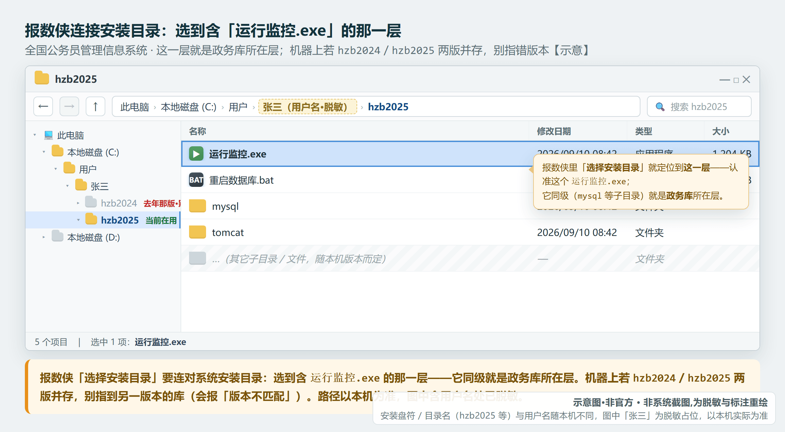Viewport: 785px width, 432px height.
Task: Select the 重启数据库.bat file name
Action: tap(242, 180)
